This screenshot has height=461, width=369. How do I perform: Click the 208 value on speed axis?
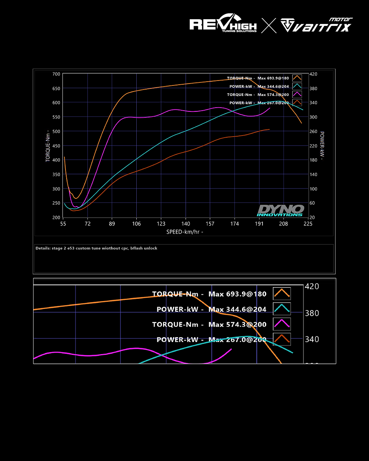coord(284,224)
